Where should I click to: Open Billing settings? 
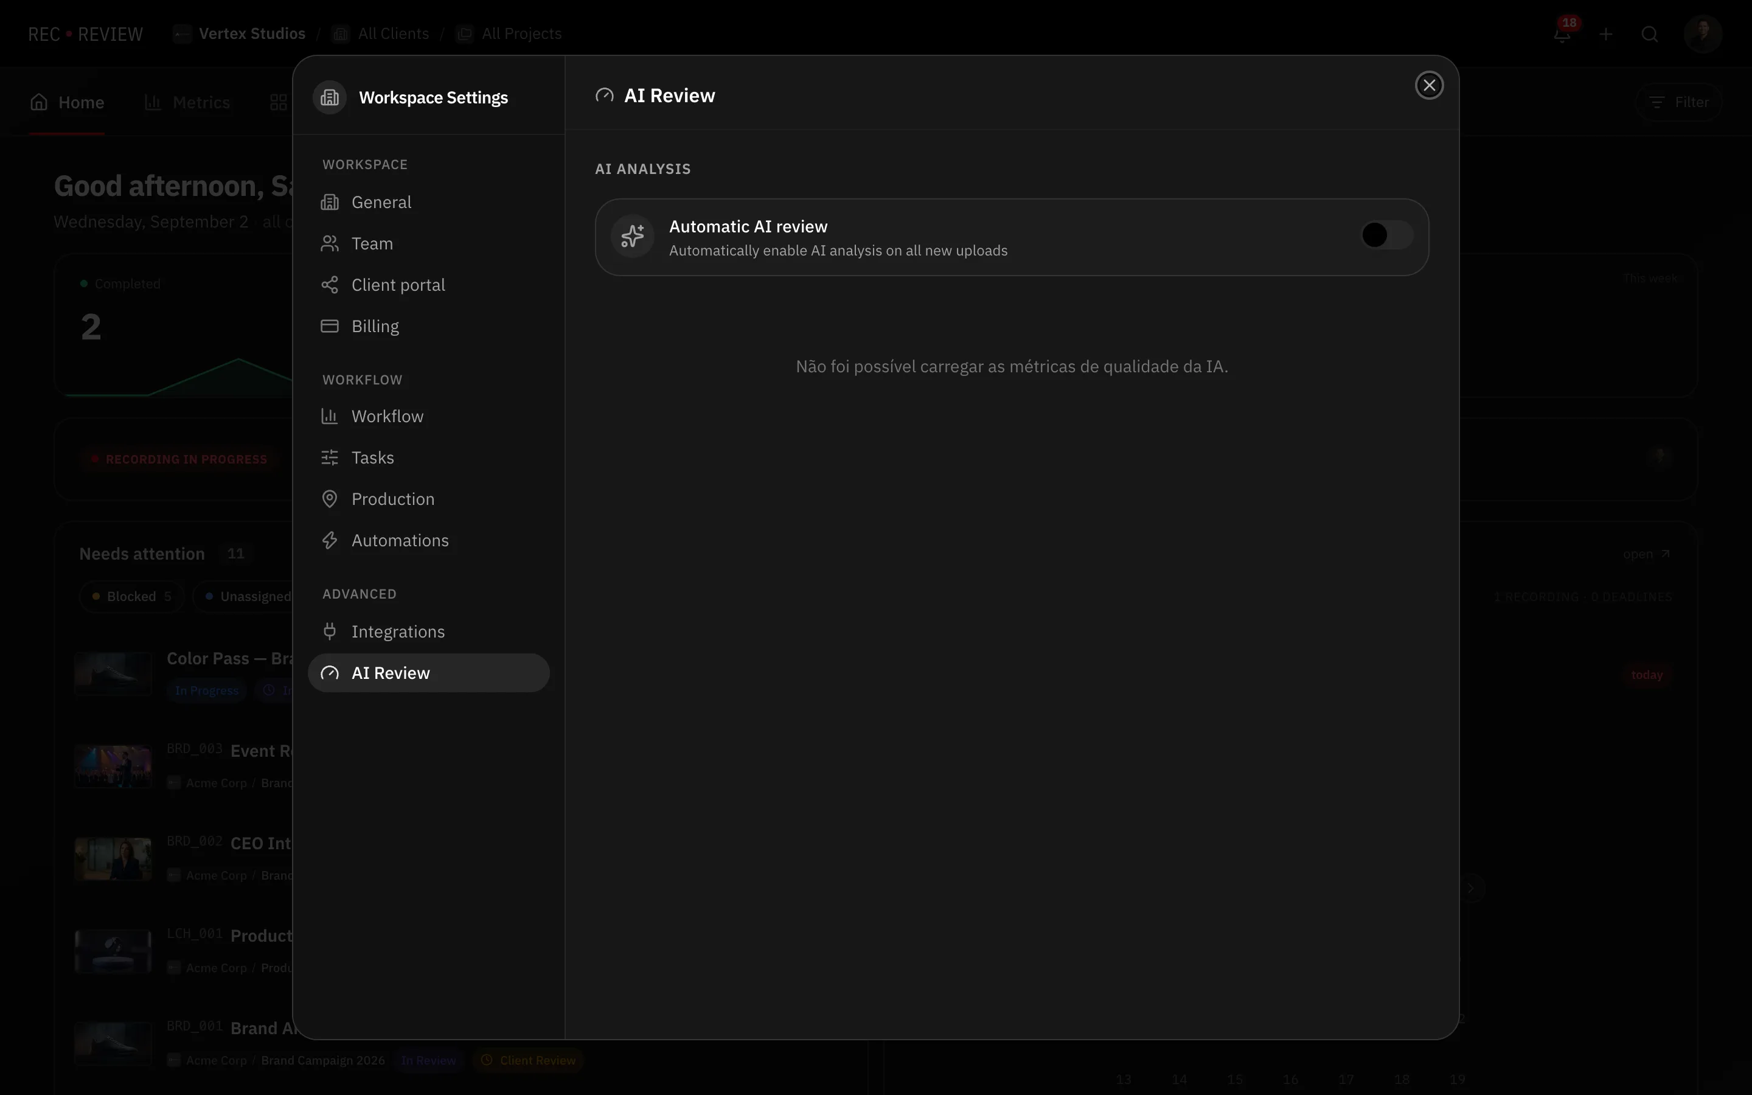click(429, 326)
